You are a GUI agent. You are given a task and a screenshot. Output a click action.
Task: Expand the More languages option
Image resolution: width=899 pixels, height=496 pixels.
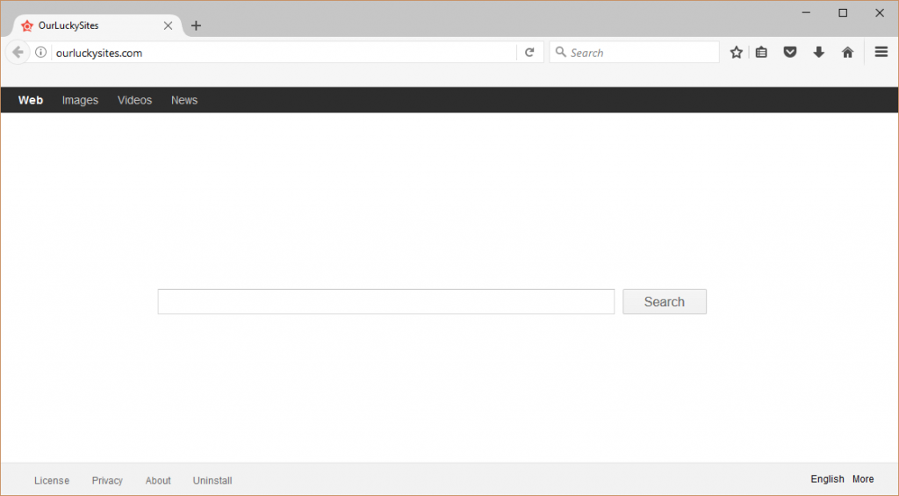[863, 479]
